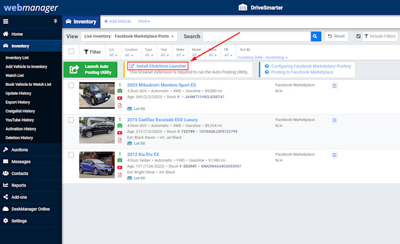Open the document icon for Kia Rio EX

(x=119, y=175)
